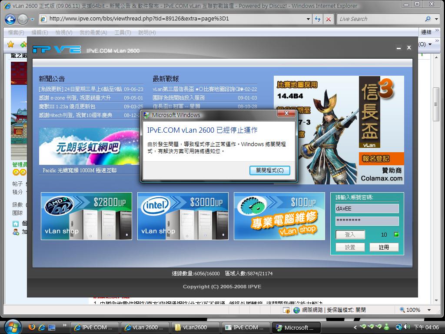
Task: Click the volume speaker tray icon
Action: click(x=407, y=327)
